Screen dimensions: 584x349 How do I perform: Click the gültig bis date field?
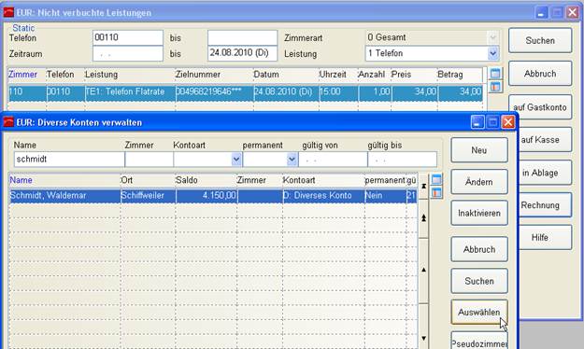point(402,160)
